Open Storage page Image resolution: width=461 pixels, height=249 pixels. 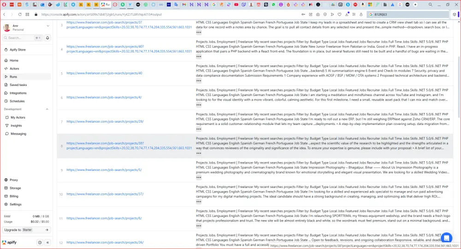click(15, 188)
